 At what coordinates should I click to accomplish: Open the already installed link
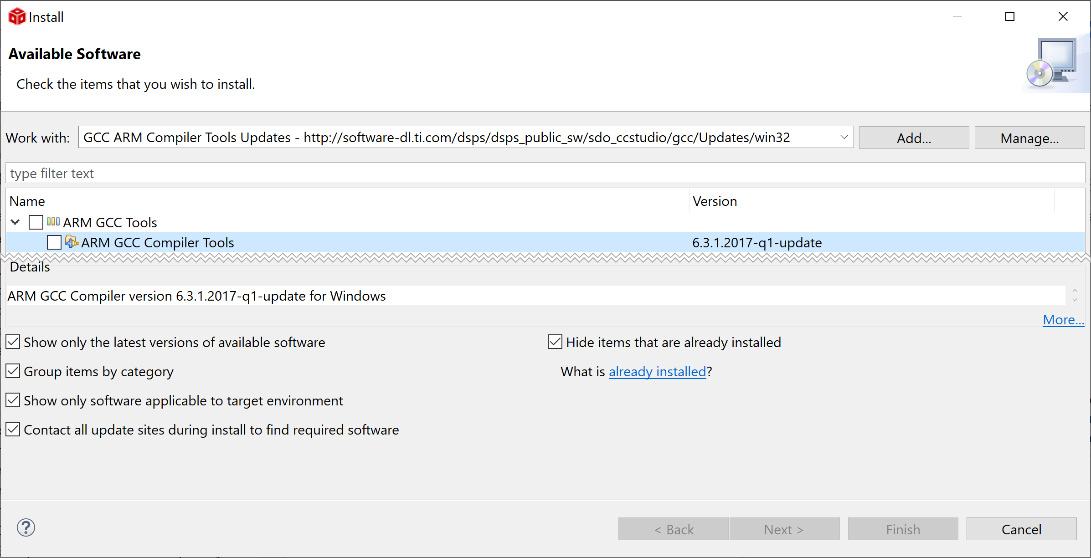pos(657,372)
